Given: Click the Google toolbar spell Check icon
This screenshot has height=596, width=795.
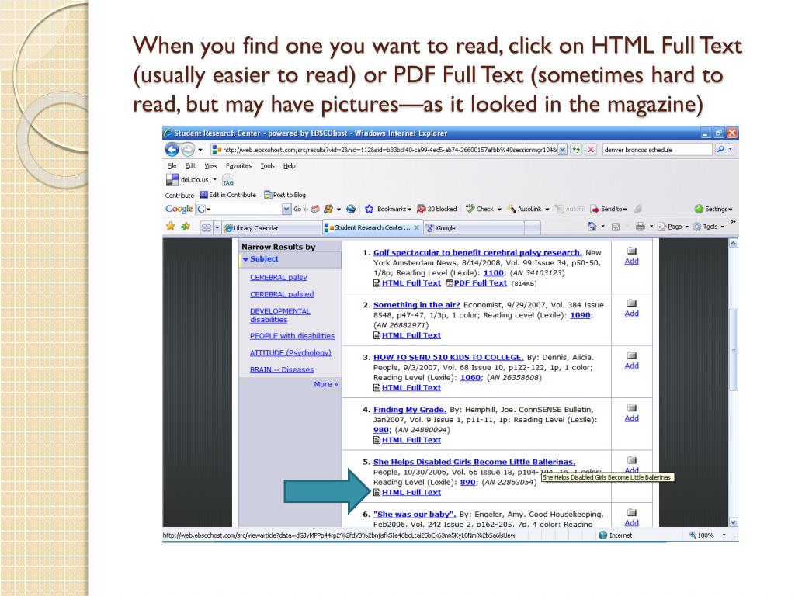Looking at the screenshot, I should (x=470, y=208).
